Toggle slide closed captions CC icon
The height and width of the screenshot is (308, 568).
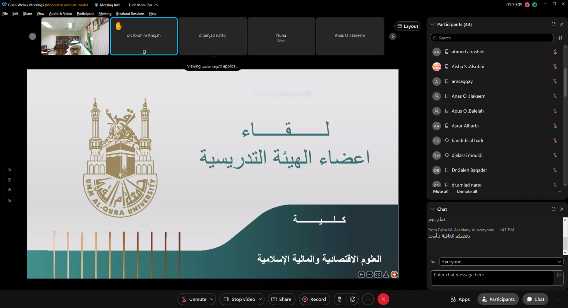(x=378, y=274)
